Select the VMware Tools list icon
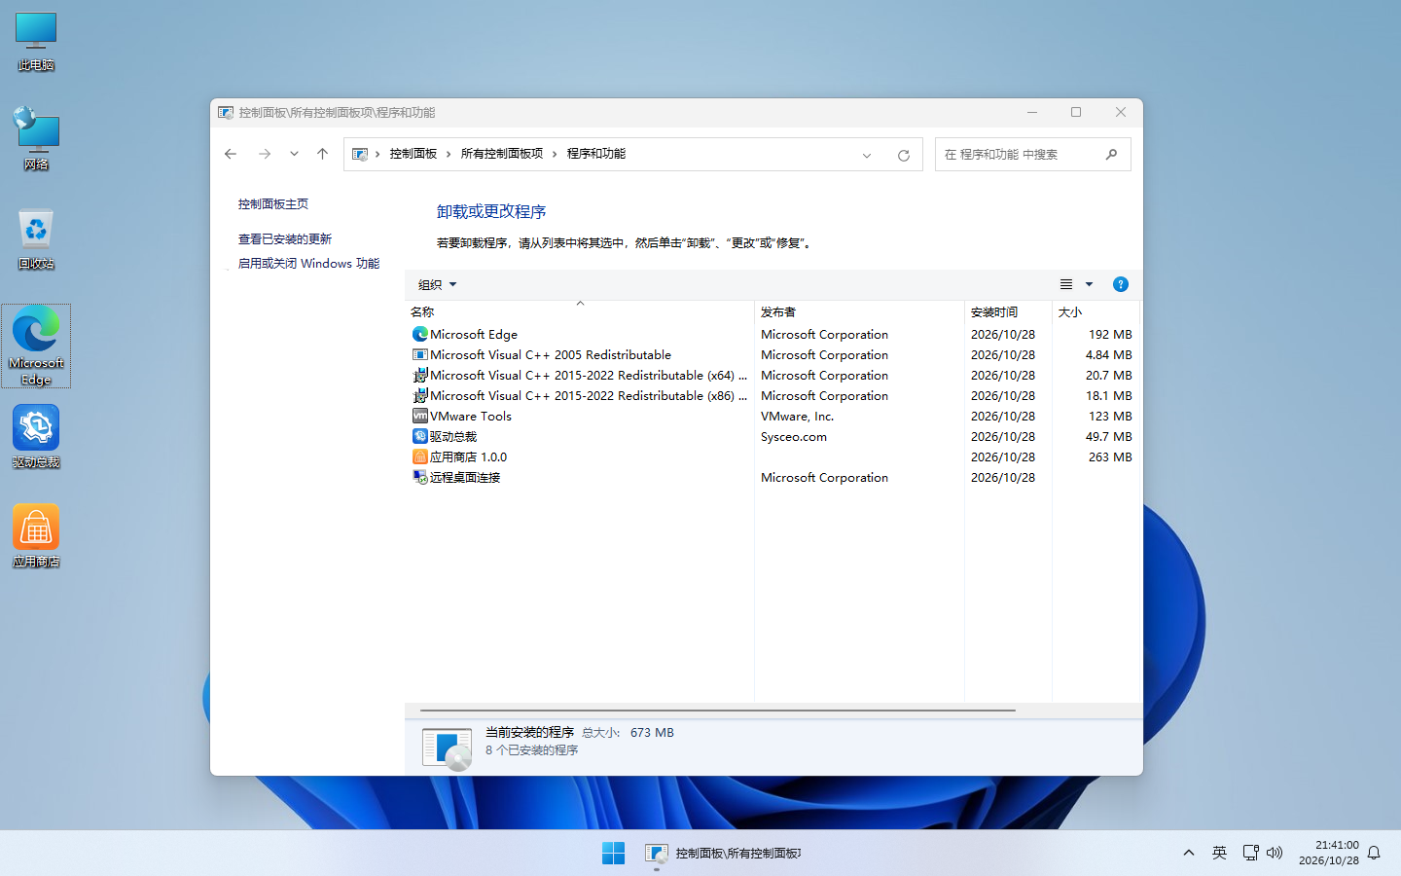1401x876 pixels. click(420, 416)
